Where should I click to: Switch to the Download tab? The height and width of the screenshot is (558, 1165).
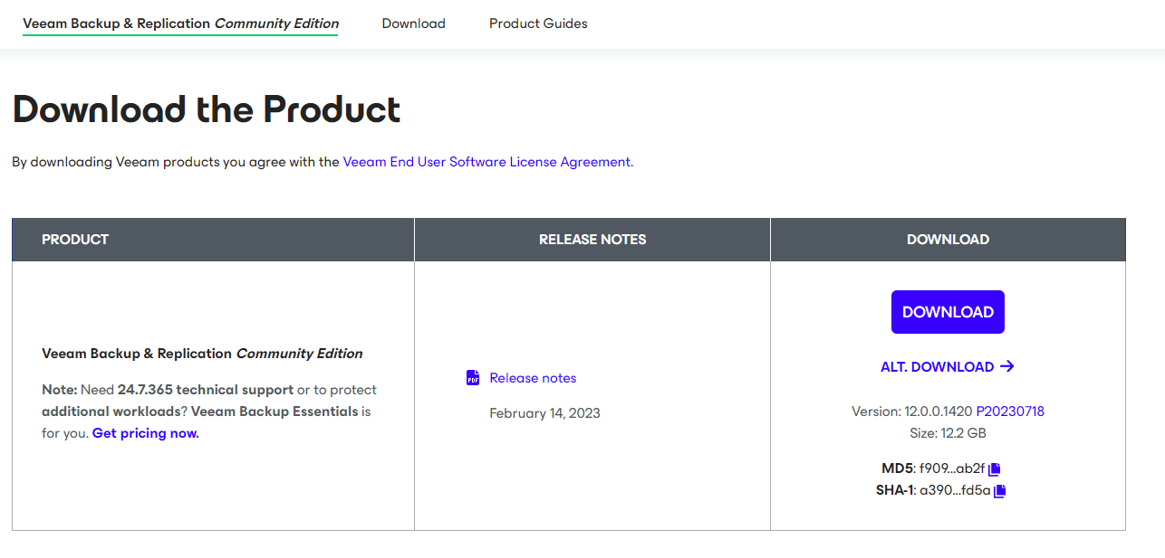(x=414, y=24)
